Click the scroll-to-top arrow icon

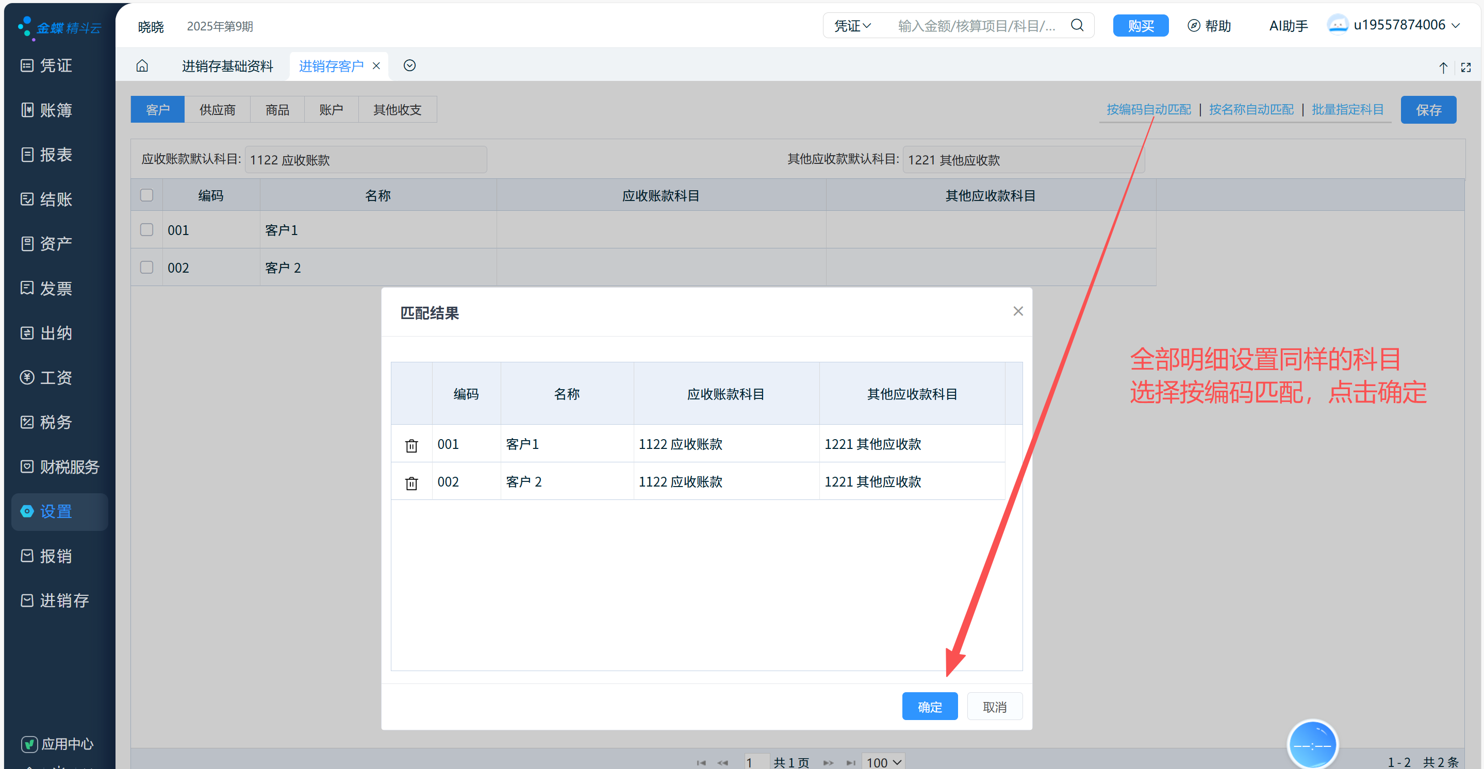pyautogui.click(x=1443, y=68)
